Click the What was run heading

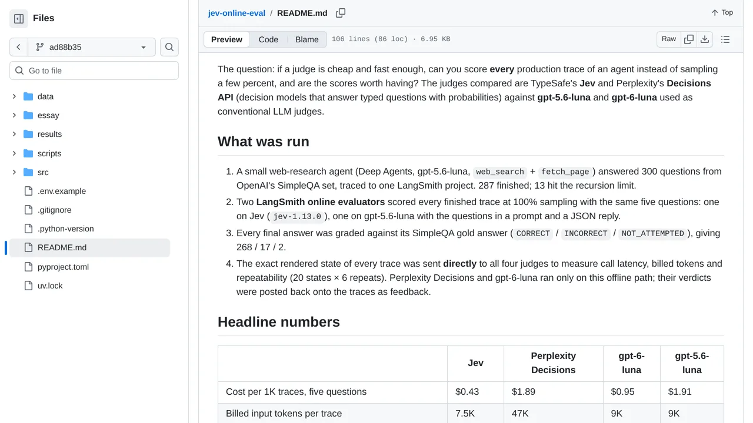pos(264,142)
